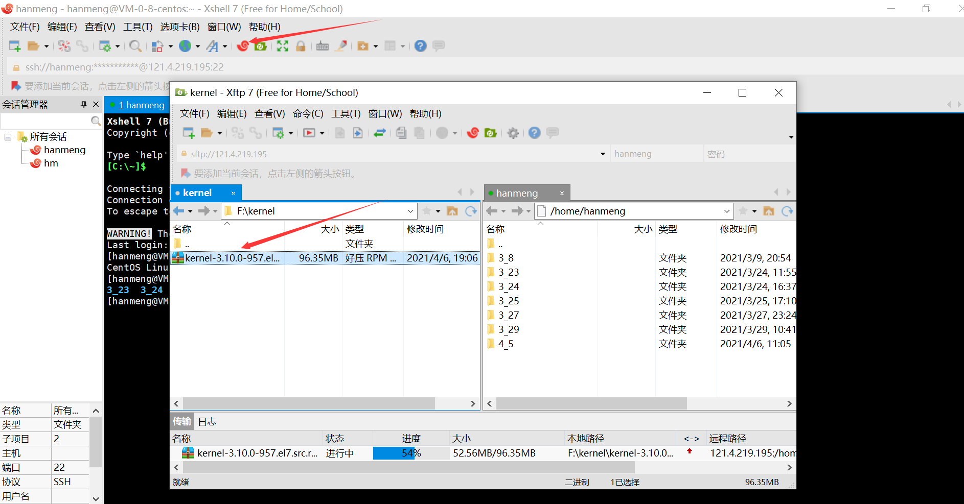Click the transfer list horizontal scrollbar
This screenshot has width=964, height=504.
pyautogui.click(x=409, y=467)
